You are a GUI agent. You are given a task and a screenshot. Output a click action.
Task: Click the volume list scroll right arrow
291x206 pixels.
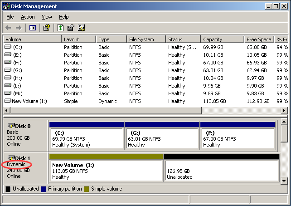coord(284,111)
